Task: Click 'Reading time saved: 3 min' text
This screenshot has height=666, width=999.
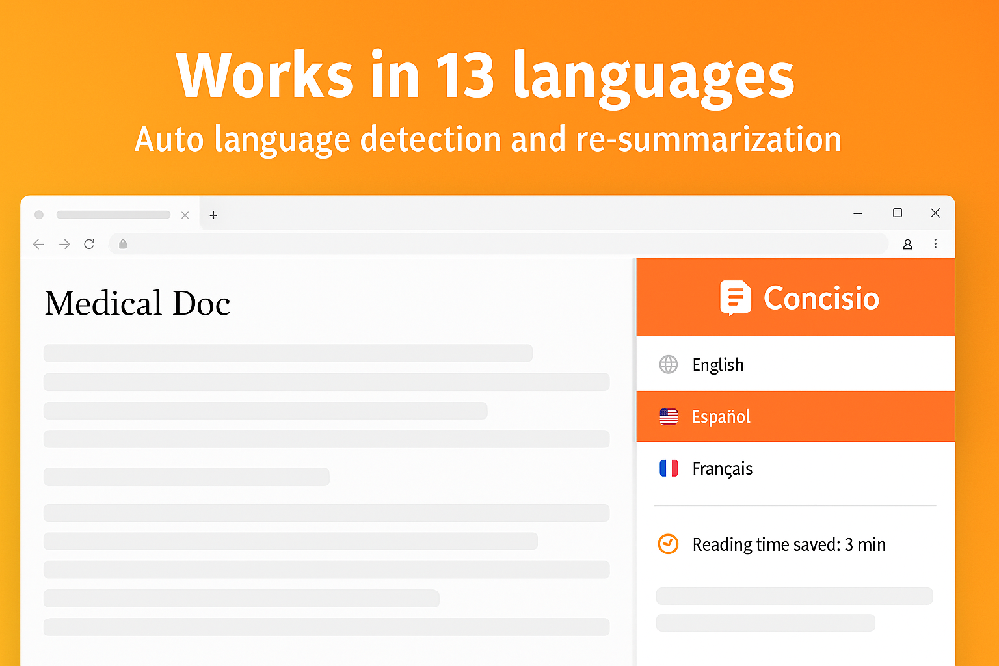Action: click(789, 544)
